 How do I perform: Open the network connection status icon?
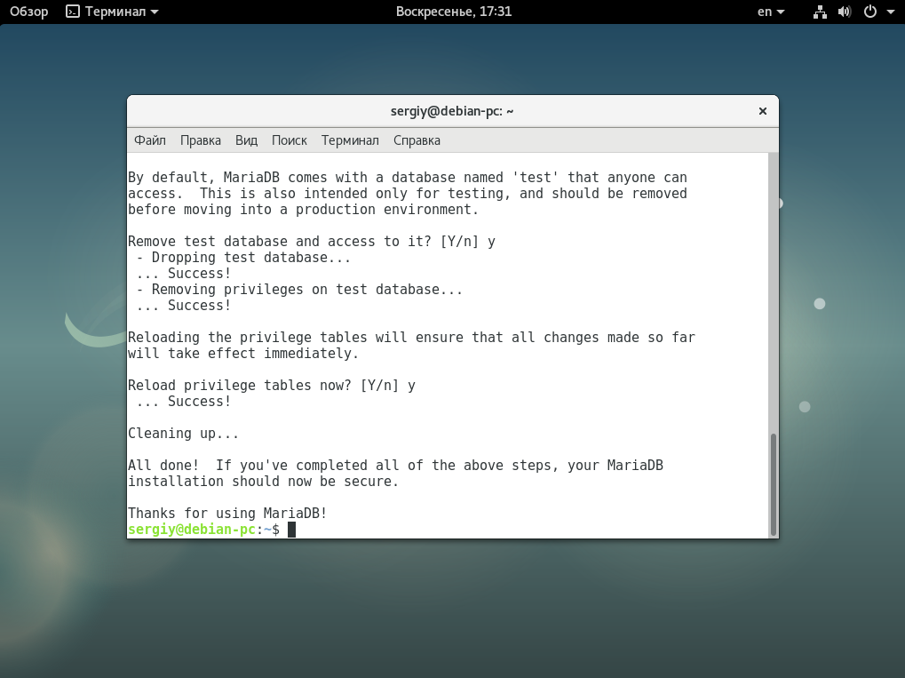[820, 12]
